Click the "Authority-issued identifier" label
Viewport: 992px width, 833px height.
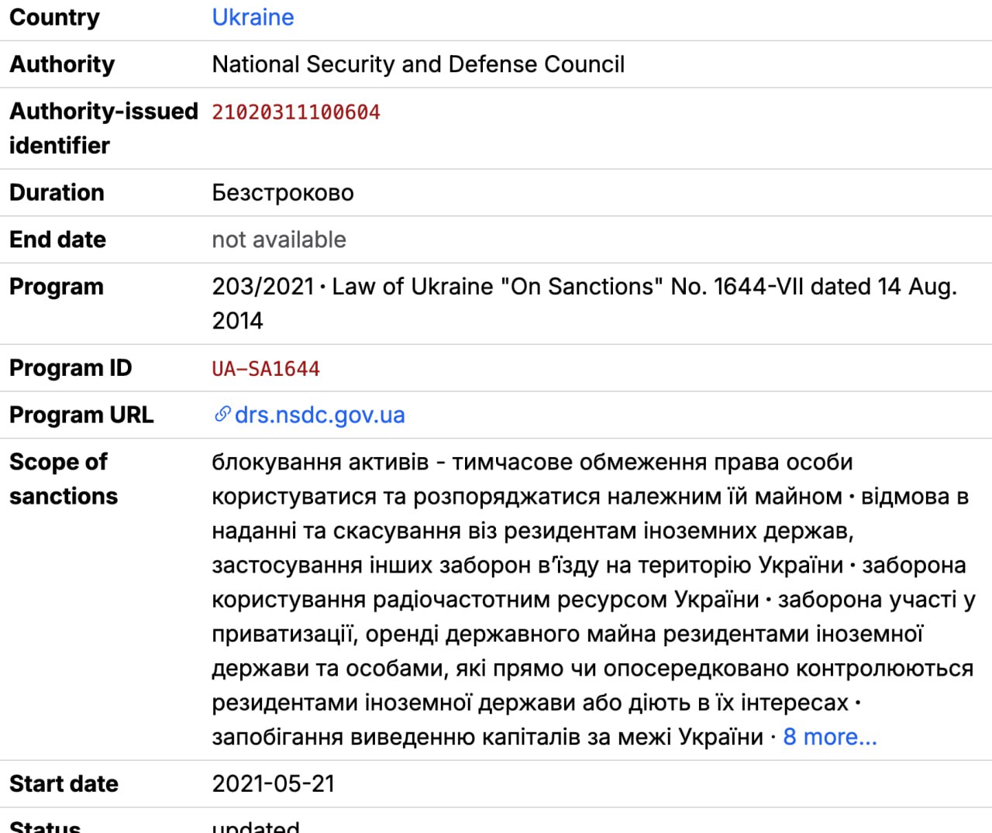click(104, 128)
